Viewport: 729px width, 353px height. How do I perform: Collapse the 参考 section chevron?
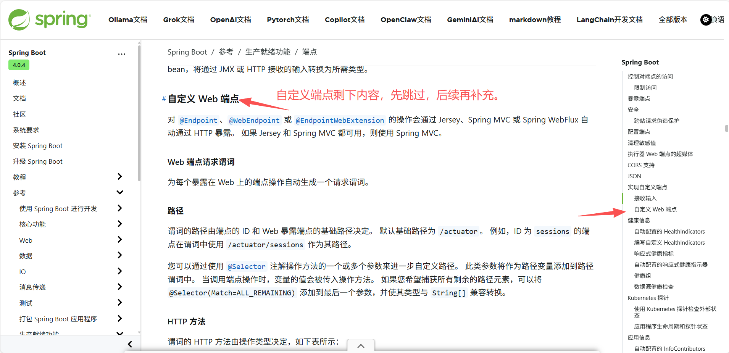(x=120, y=192)
